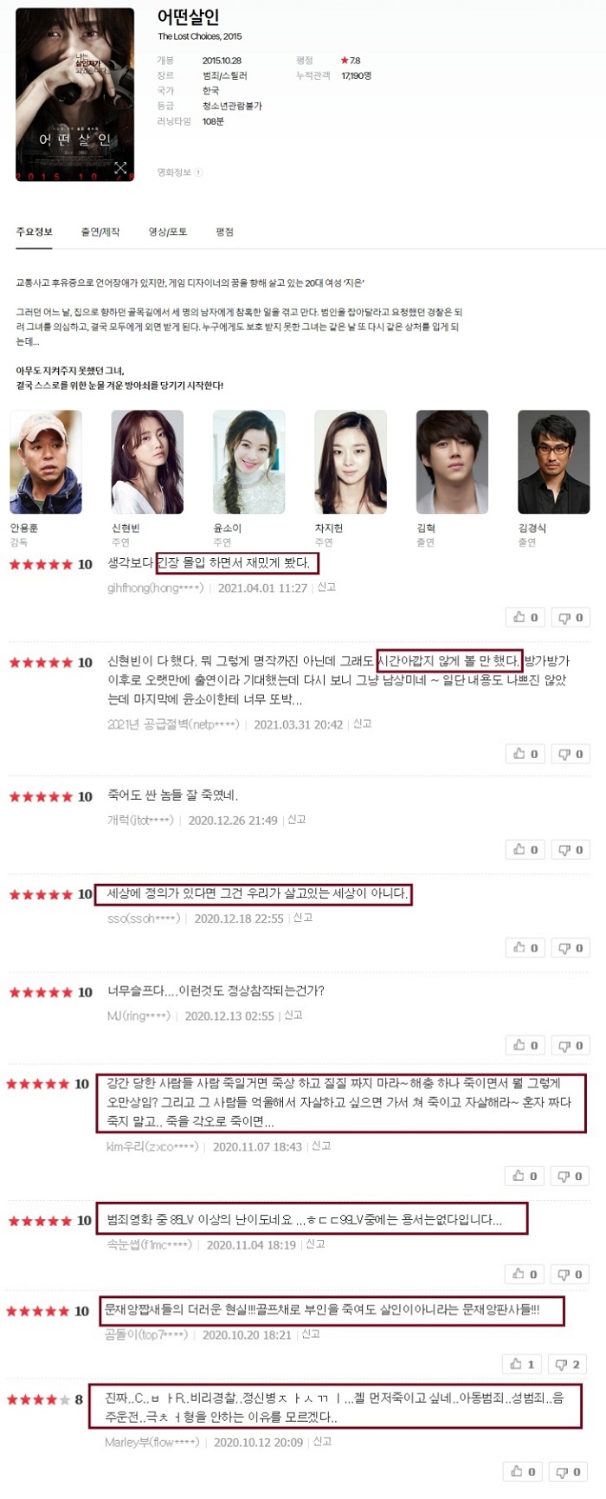
Task: Report the gihfhong review via 신고
Action: click(x=326, y=587)
